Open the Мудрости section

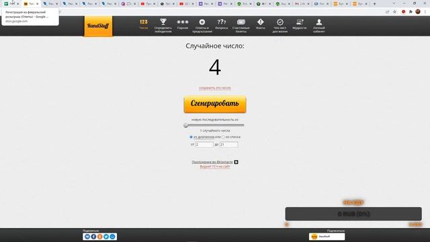(300, 24)
